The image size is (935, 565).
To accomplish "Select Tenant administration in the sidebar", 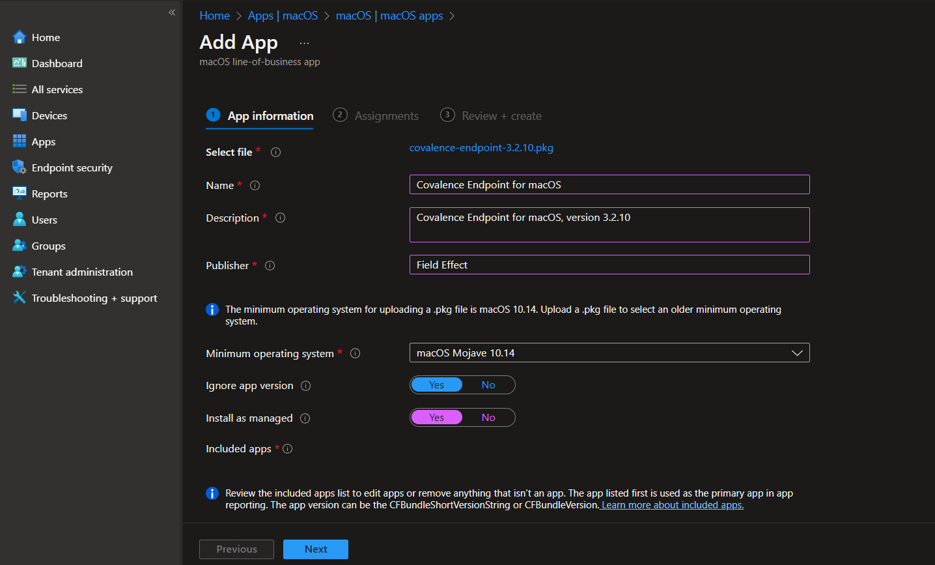I will 82,272.
